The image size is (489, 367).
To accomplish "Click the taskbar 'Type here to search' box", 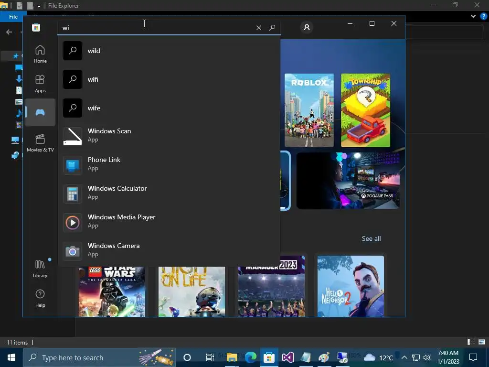I will [99, 357].
